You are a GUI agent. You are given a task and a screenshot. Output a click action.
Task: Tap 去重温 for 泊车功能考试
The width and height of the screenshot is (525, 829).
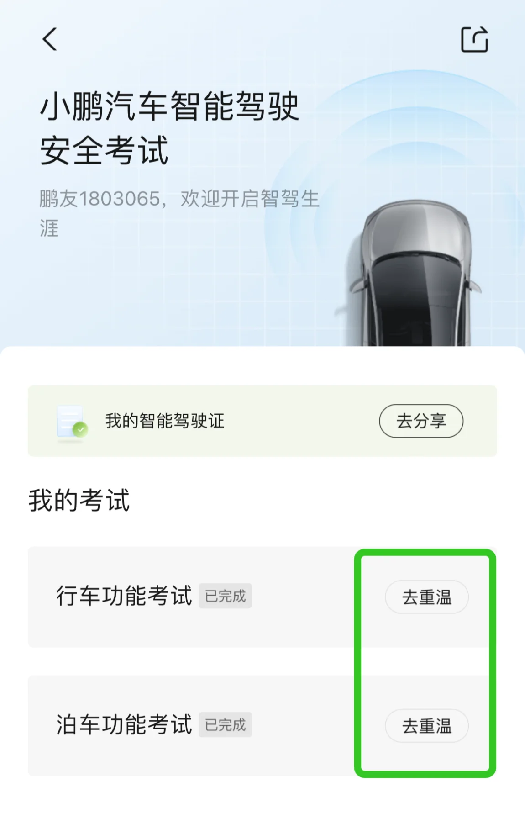(426, 725)
